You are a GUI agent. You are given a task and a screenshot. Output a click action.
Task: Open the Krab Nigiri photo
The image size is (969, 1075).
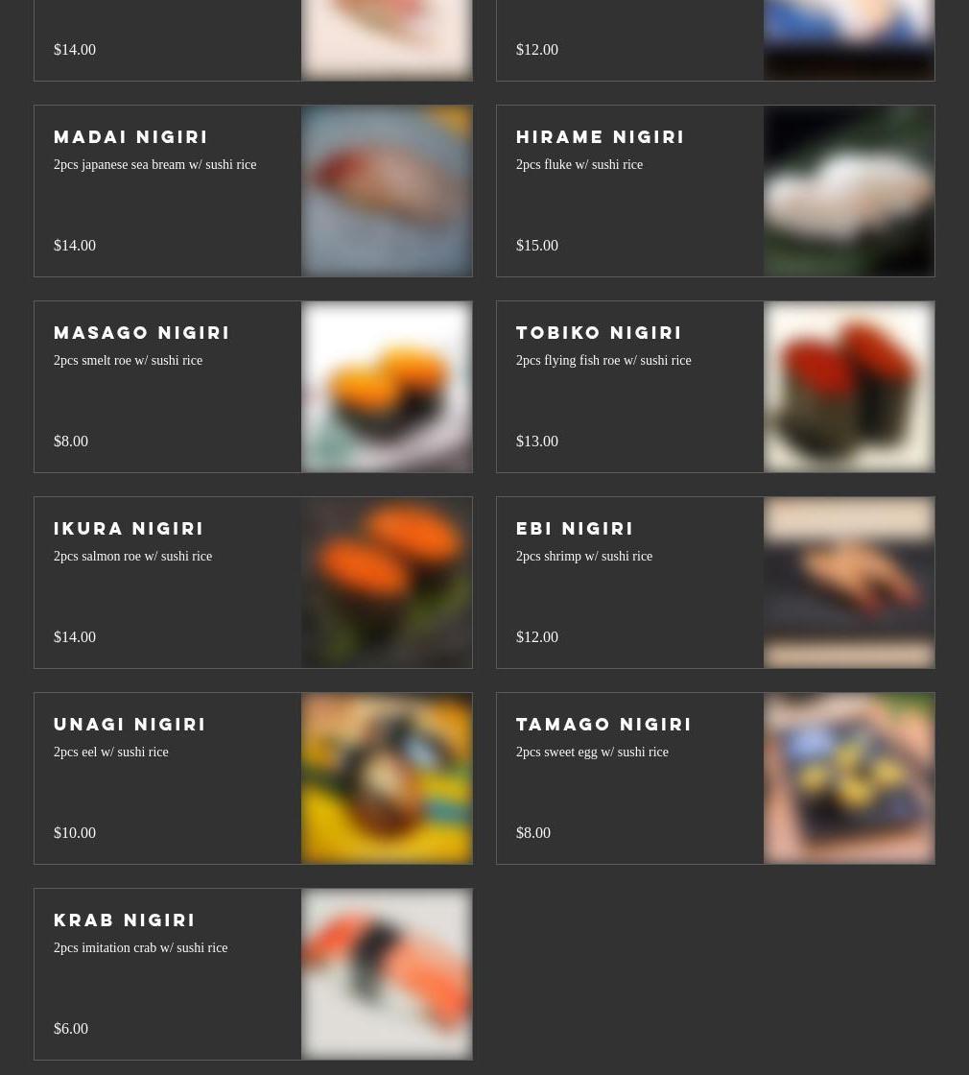[387, 974]
